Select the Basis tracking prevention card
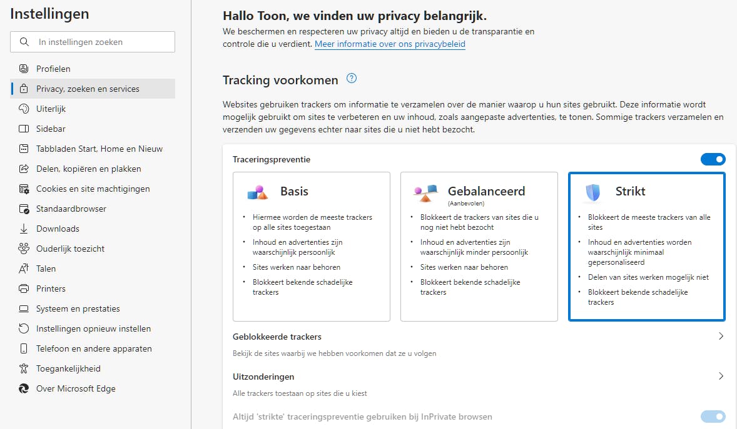 [311, 247]
